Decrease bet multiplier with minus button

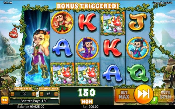tap(41, 94)
